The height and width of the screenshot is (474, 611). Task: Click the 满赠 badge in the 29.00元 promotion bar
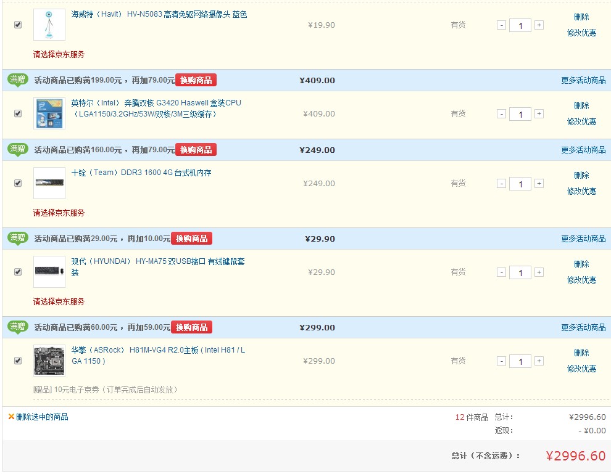point(17,238)
